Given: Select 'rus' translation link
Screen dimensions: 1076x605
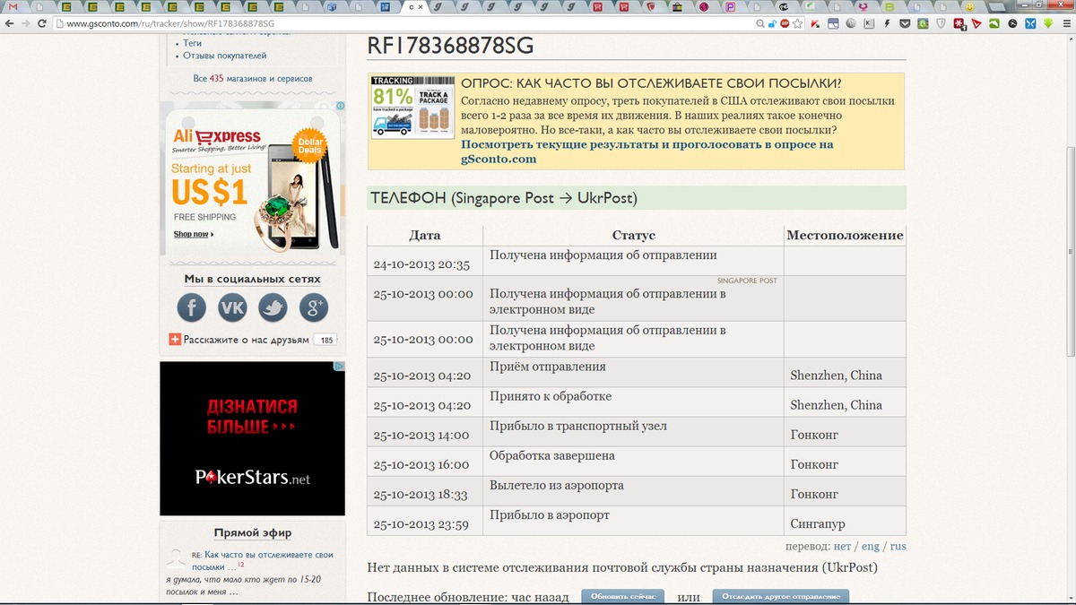Looking at the screenshot, I should tap(898, 546).
